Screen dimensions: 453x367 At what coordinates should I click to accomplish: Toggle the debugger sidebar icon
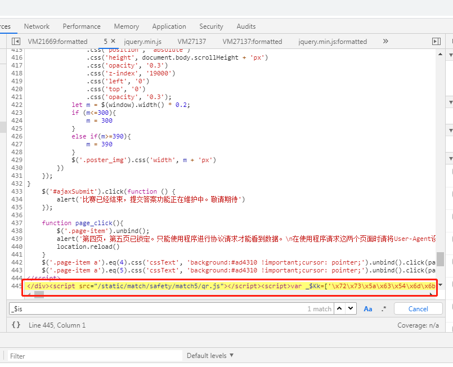point(436,41)
